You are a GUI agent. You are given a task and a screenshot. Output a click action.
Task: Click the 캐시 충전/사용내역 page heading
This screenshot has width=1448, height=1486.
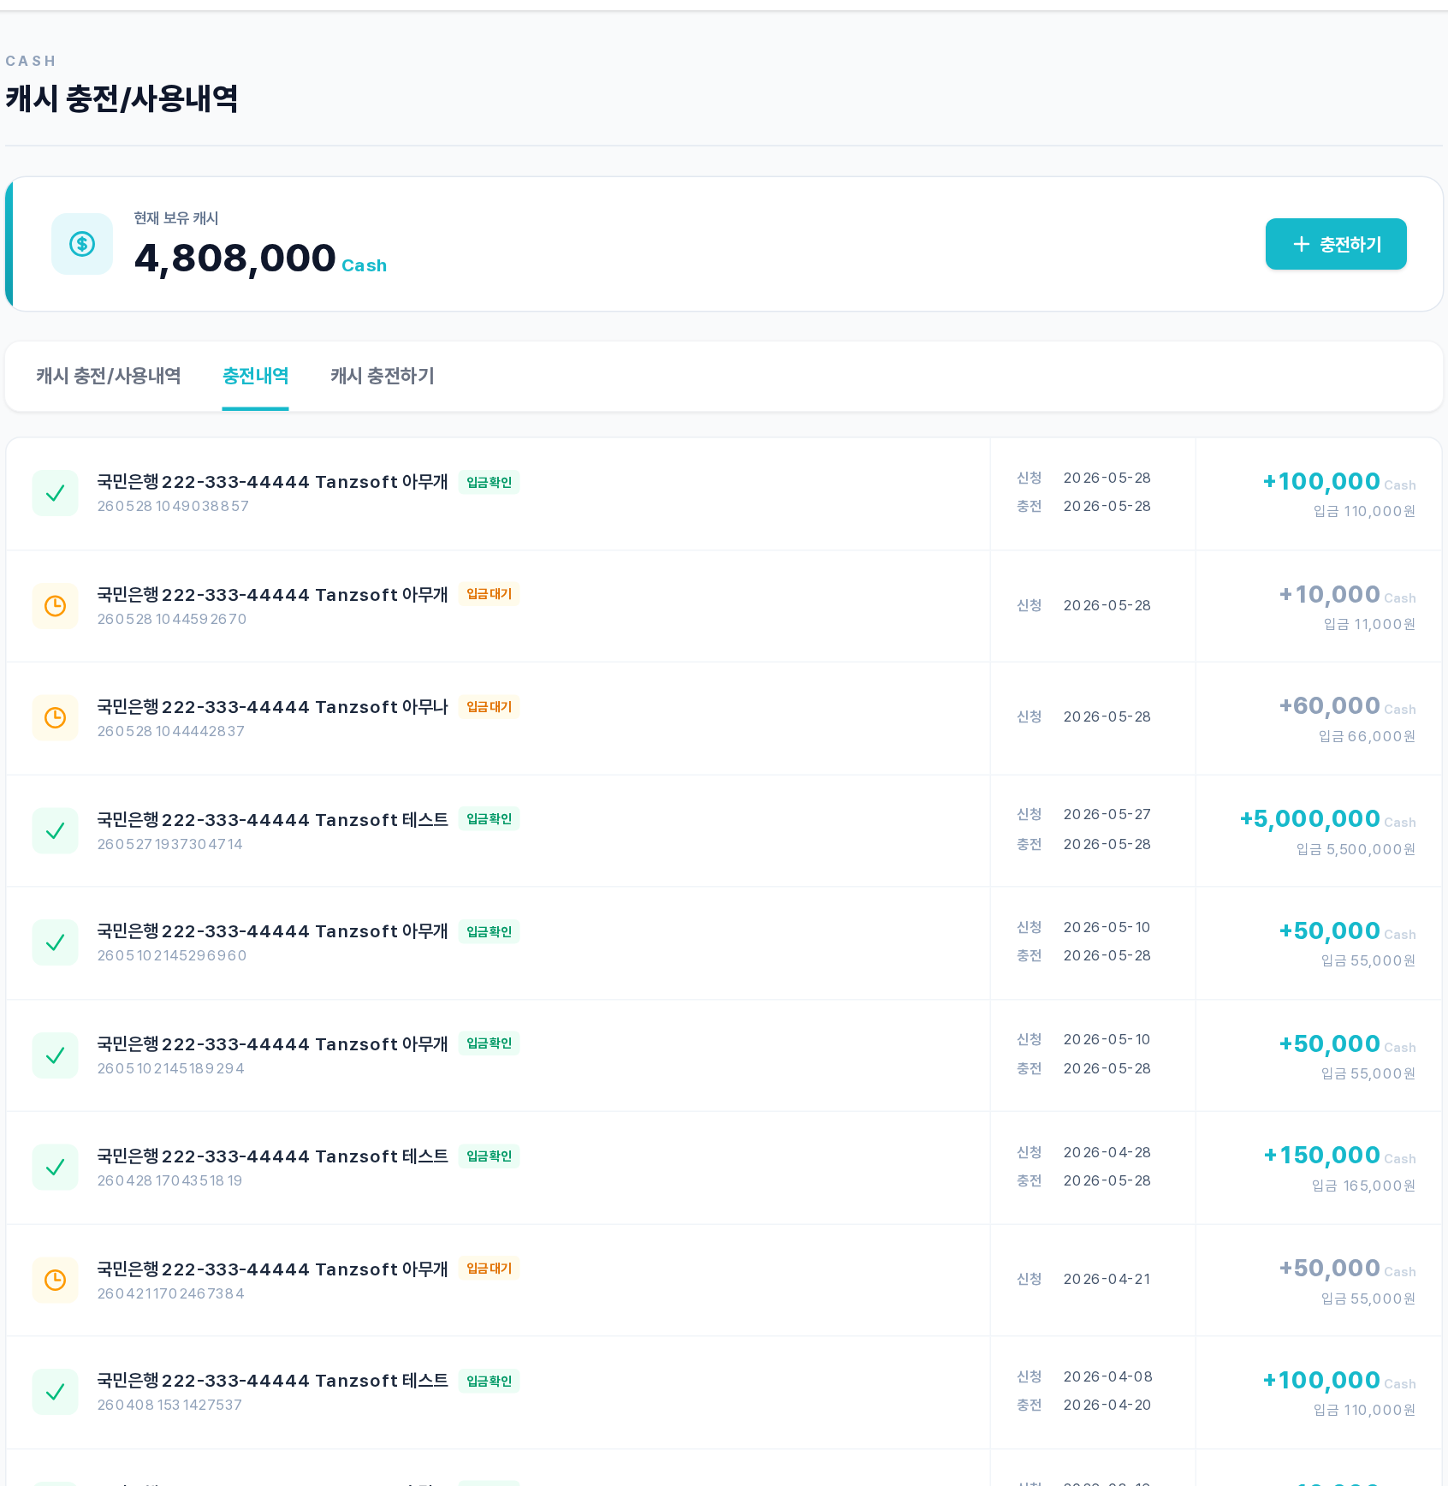(122, 98)
